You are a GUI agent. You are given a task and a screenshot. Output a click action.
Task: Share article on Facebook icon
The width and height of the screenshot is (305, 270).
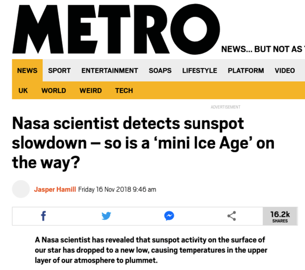pyautogui.click(x=43, y=216)
